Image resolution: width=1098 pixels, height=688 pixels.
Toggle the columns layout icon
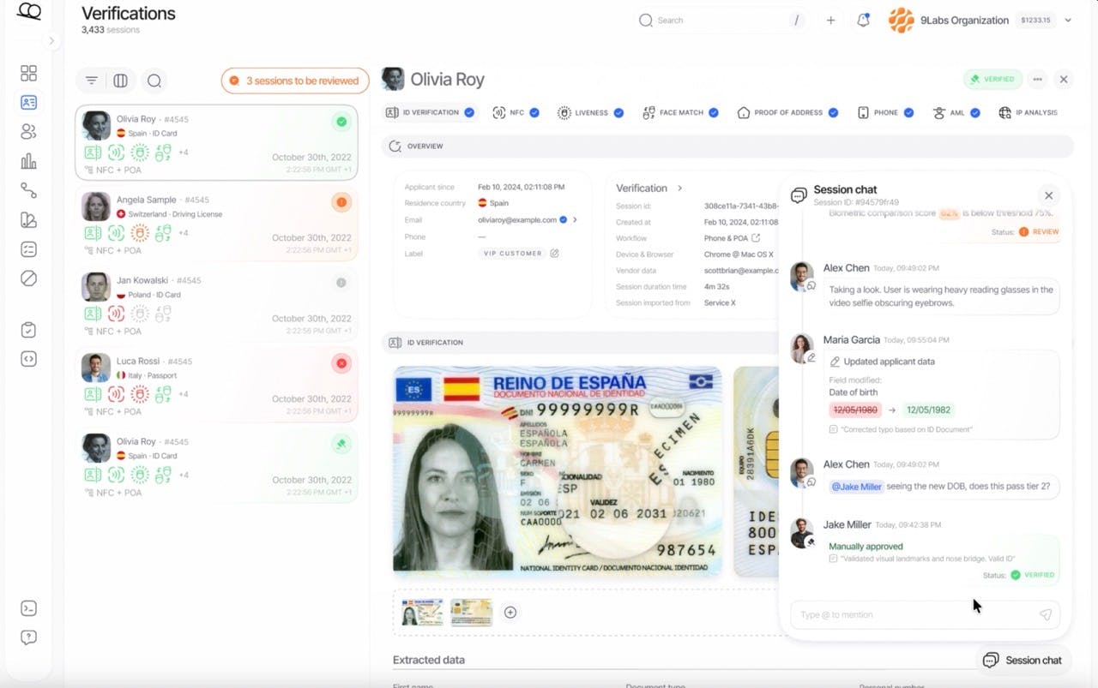pyautogui.click(x=121, y=81)
